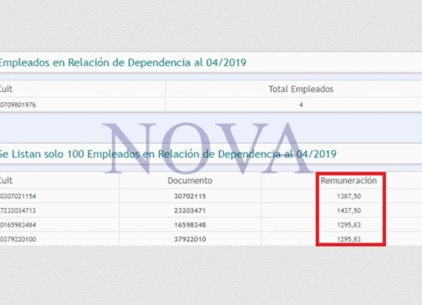Select remuneration value 1437,50

pyautogui.click(x=349, y=210)
